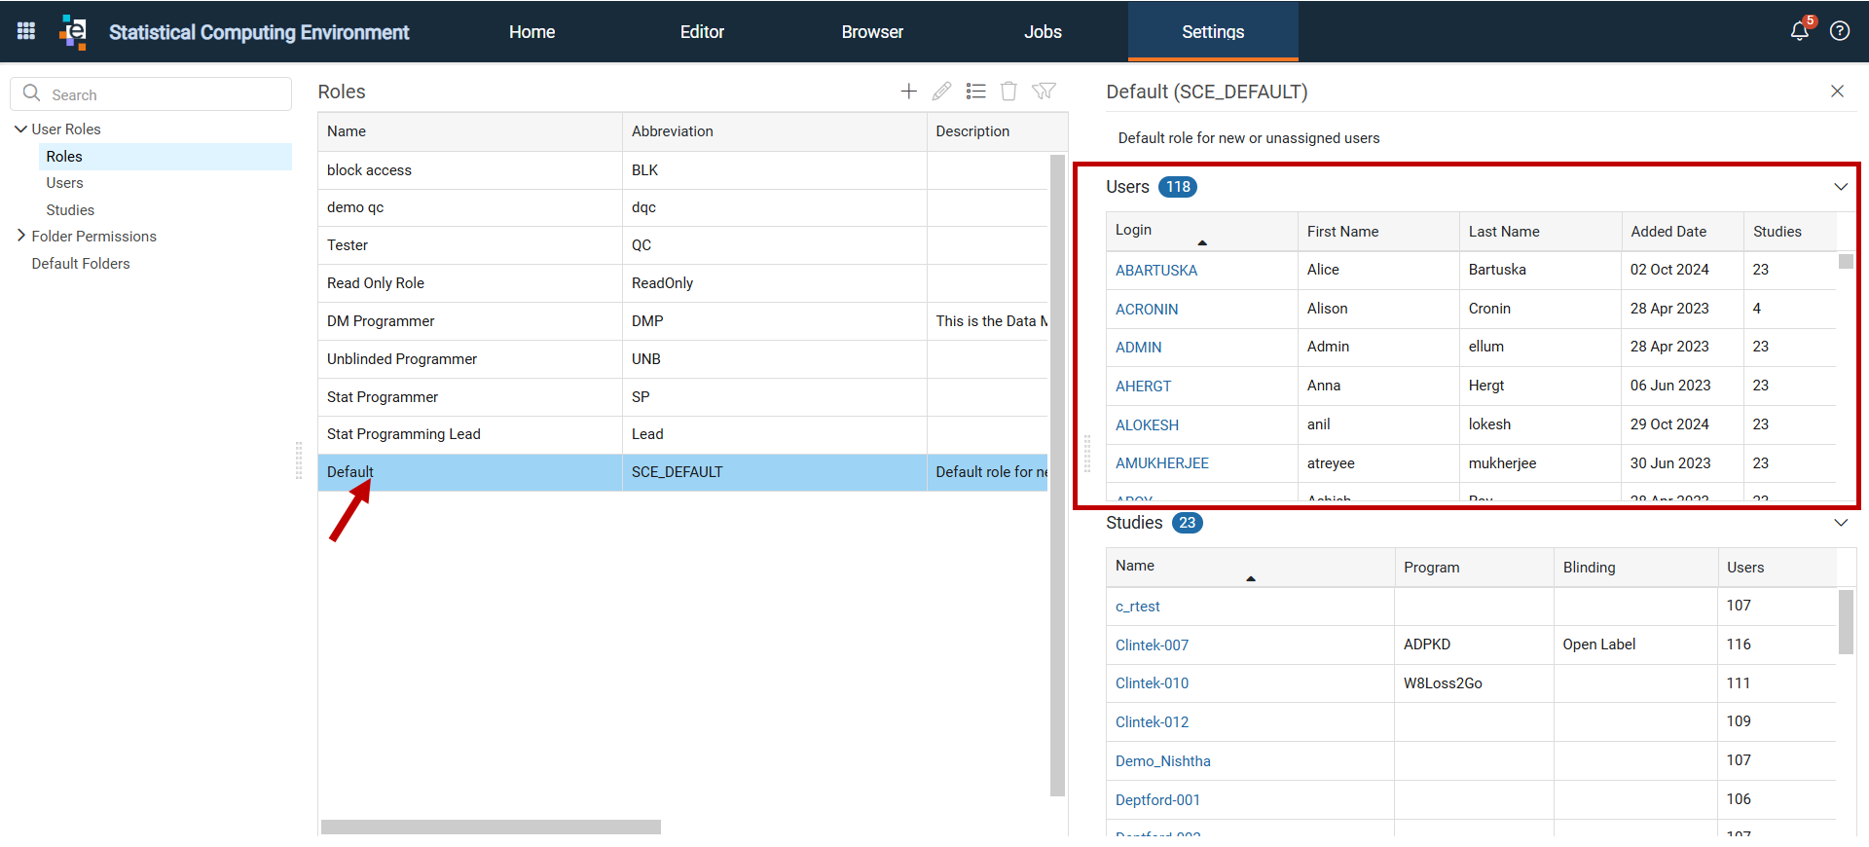This screenshot has width=1869, height=847.
Task: Collapse the Users section chevron
Action: click(x=1841, y=187)
